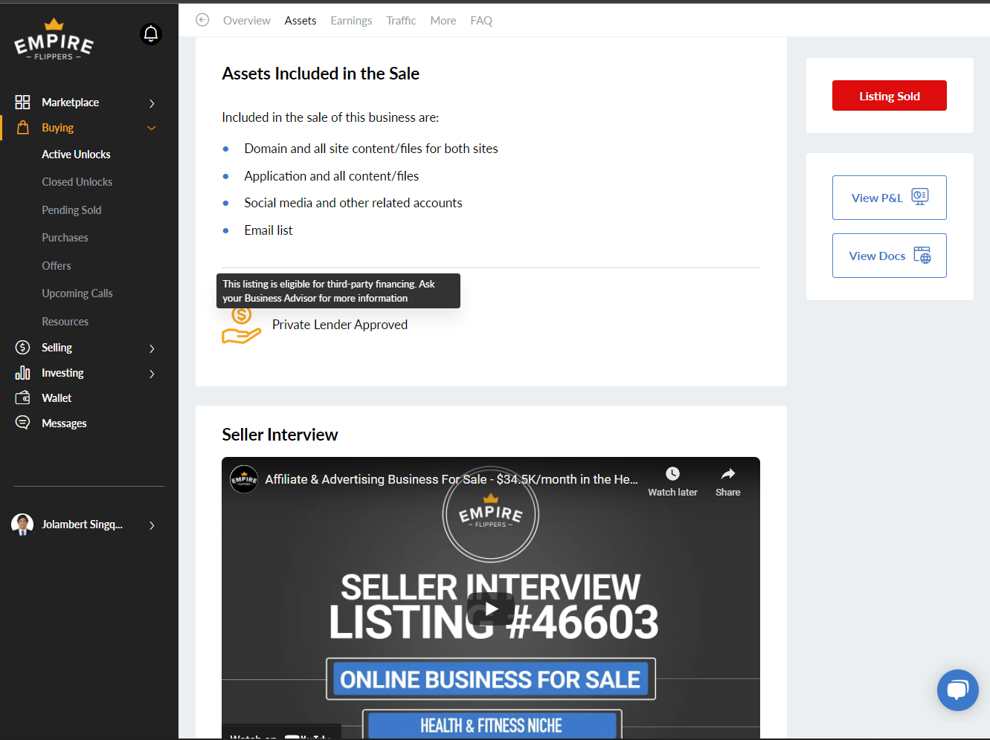Collapse the Buying menu chevron

tap(152, 128)
